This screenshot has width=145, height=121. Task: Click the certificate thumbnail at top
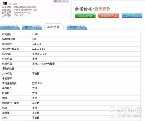[62, 1]
